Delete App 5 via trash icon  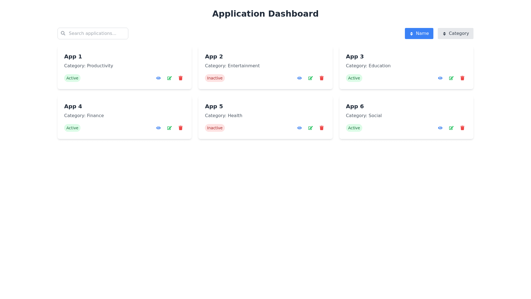pos(321,128)
